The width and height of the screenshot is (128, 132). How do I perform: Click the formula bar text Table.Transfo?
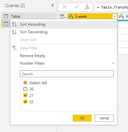pos(114,7)
